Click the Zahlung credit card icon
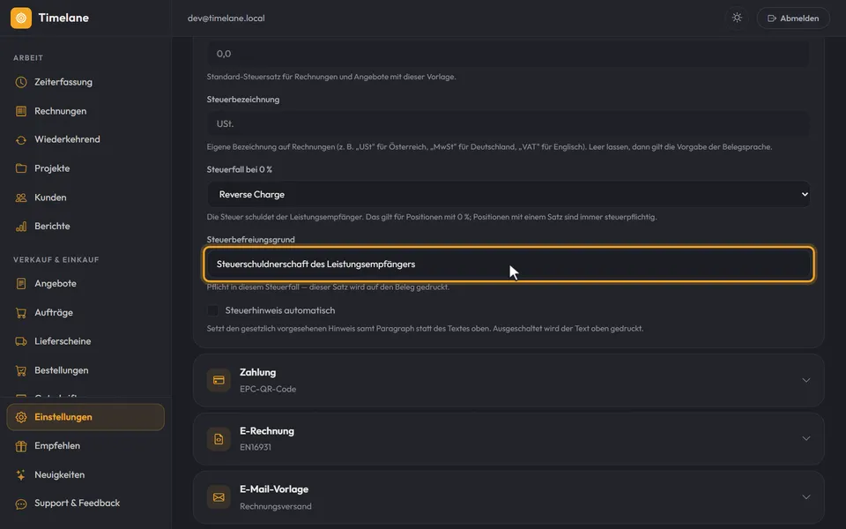The image size is (846, 529). (x=219, y=380)
